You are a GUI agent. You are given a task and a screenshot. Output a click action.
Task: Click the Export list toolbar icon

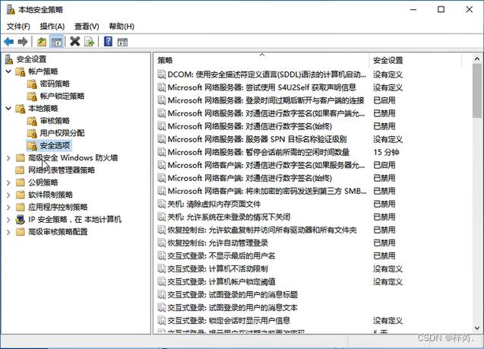(x=89, y=41)
